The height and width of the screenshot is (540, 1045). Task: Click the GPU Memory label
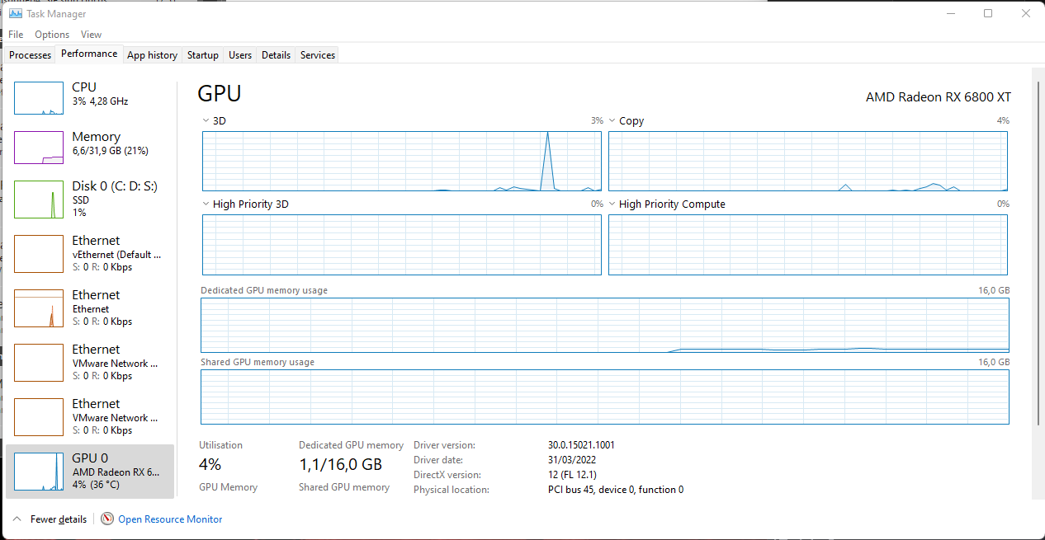pos(229,487)
